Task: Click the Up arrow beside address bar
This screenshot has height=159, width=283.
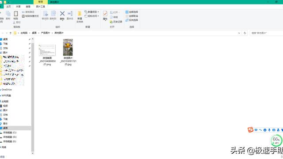Action: (x=11, y=33)
